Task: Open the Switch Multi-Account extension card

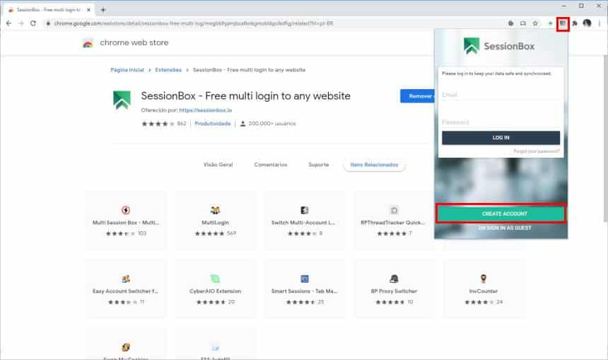Action: (x=305, y=221)
